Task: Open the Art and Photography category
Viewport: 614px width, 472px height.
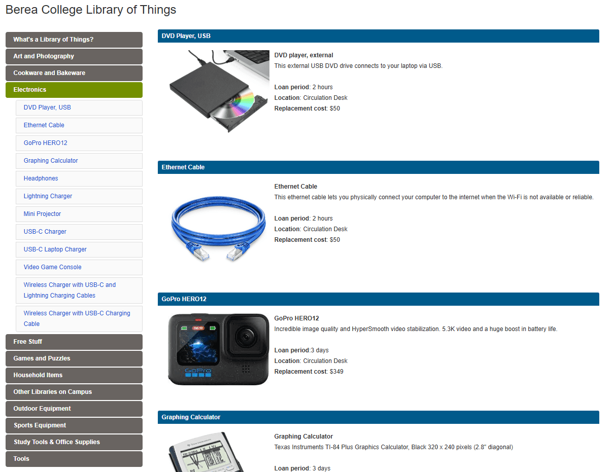Action: [74, 56]
